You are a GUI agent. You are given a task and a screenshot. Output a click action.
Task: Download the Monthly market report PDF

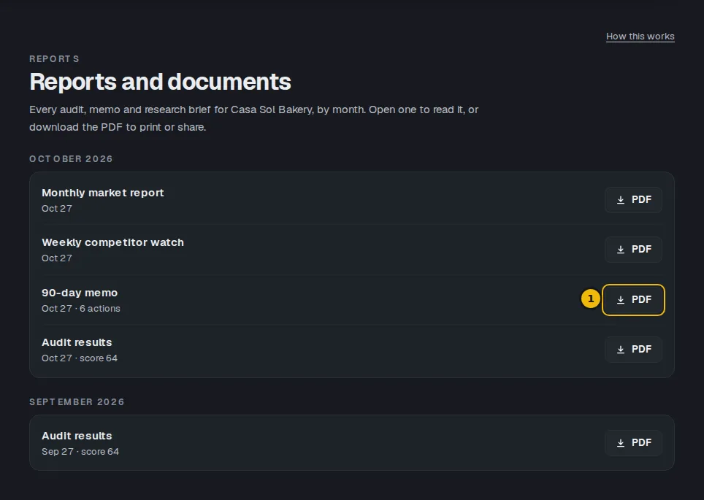click(633, 200)
